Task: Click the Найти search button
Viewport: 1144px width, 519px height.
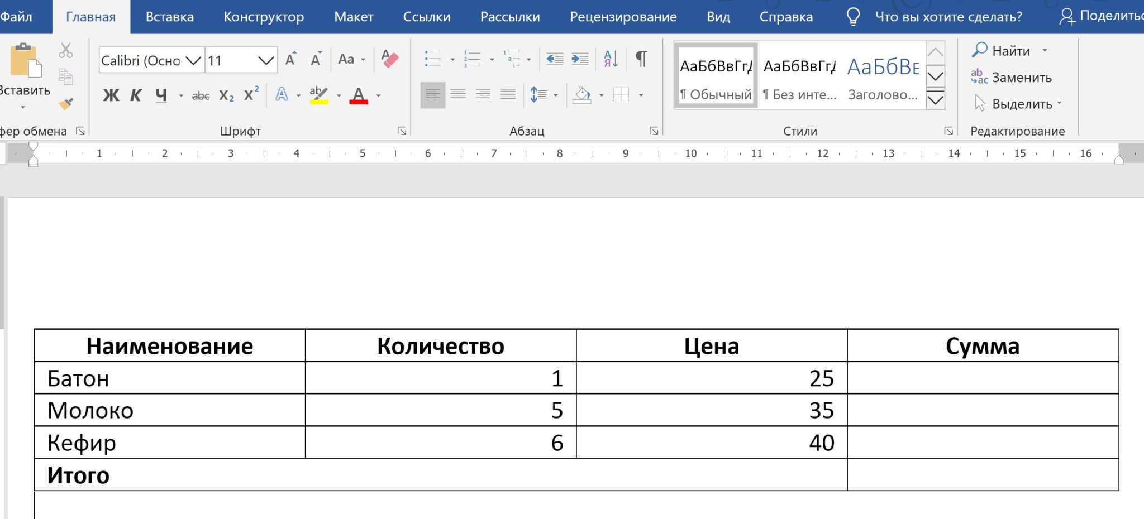Action: [1001, 51]
